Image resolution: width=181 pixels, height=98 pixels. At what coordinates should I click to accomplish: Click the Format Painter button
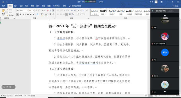10,15
